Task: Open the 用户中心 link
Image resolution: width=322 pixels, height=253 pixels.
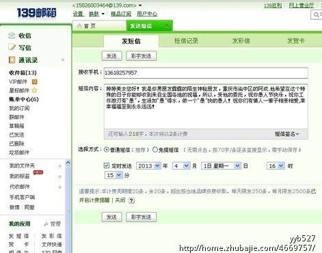Action: point(147,14)
